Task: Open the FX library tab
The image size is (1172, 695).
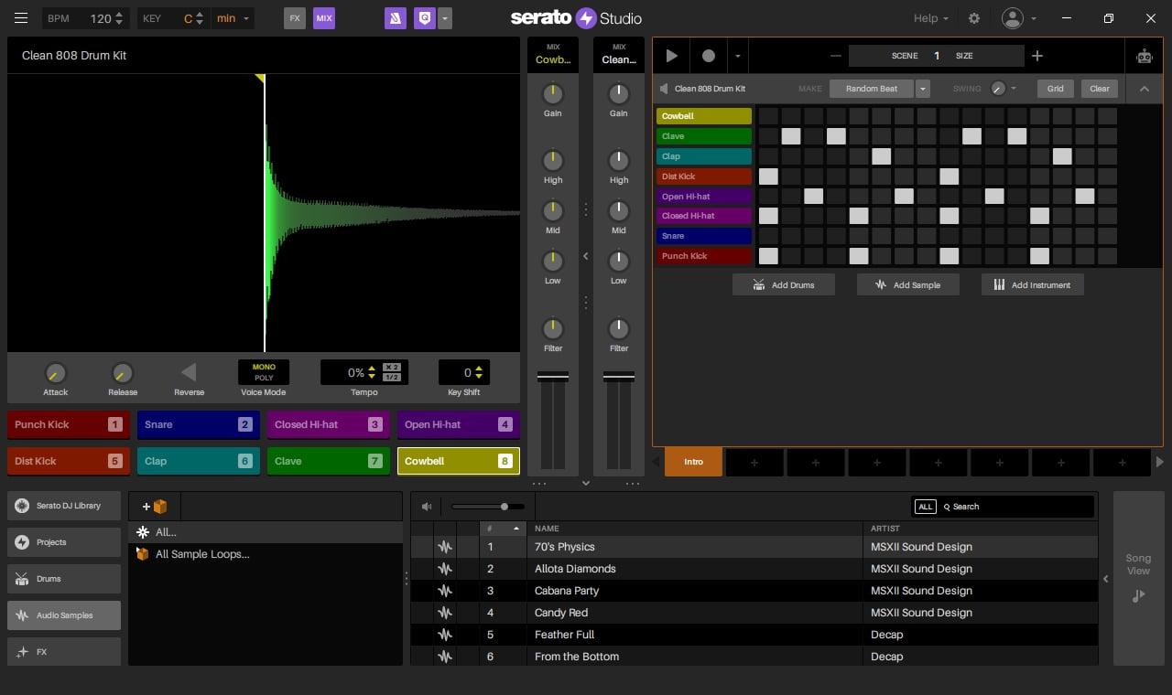Action: click(64, 651)
